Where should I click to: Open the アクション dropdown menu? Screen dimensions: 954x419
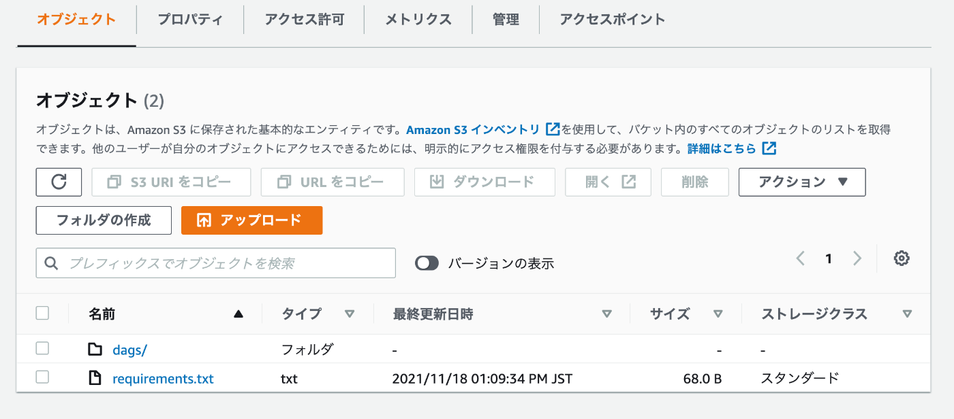coord(802,182)
